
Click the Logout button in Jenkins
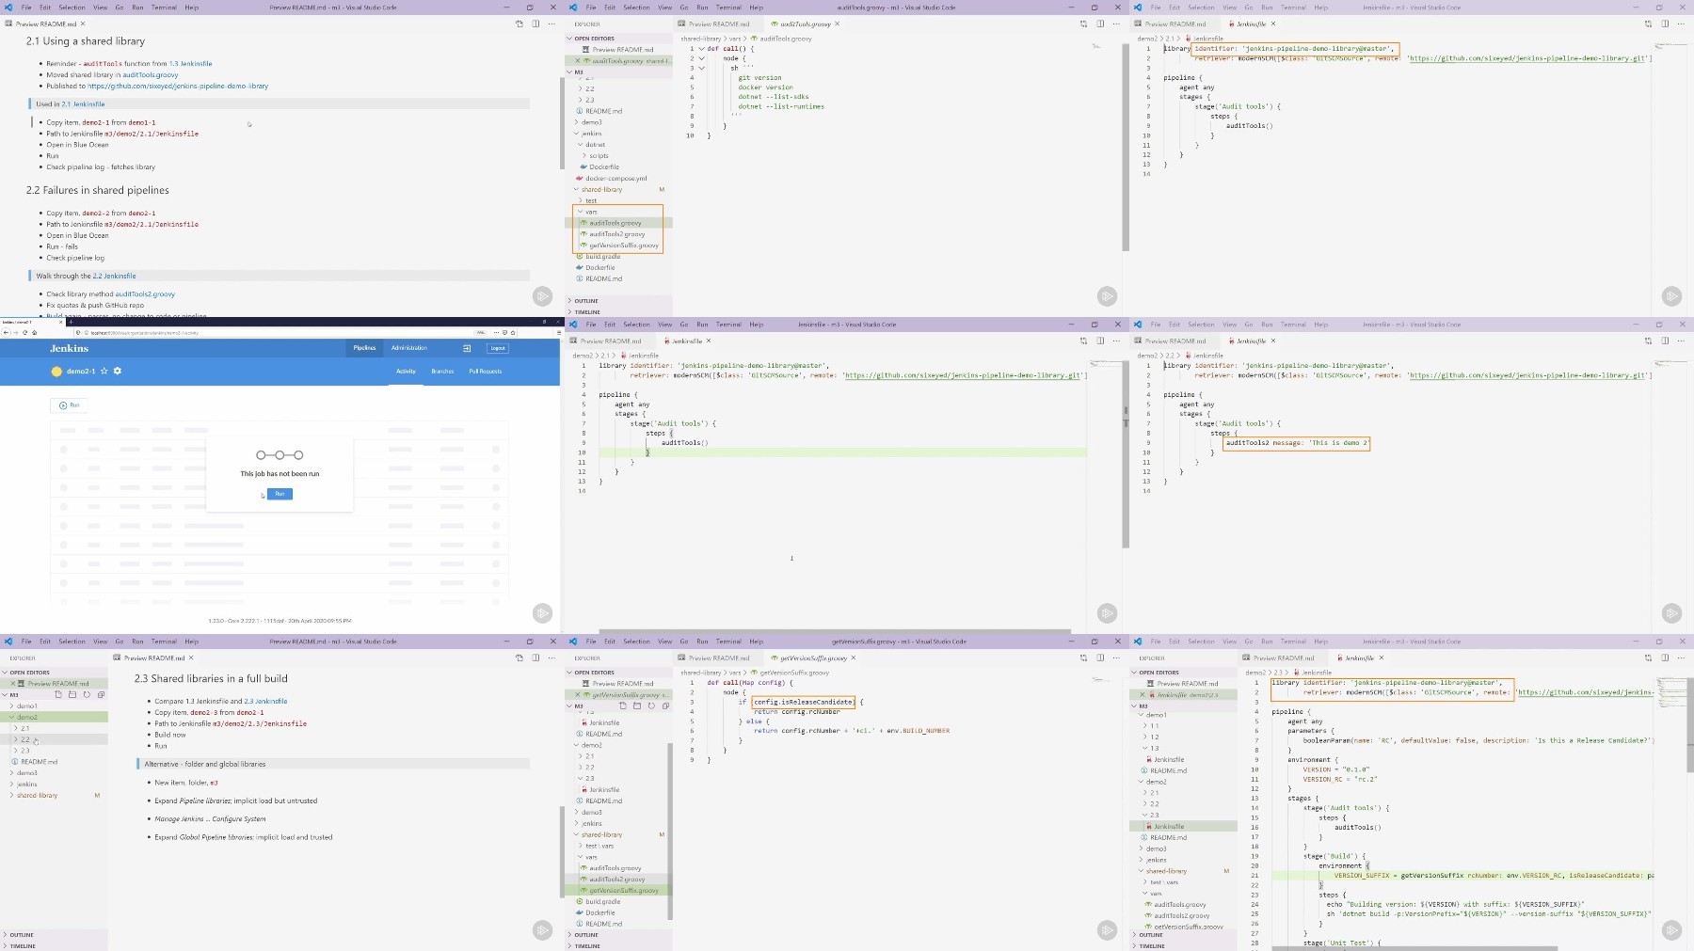point(498,348)
